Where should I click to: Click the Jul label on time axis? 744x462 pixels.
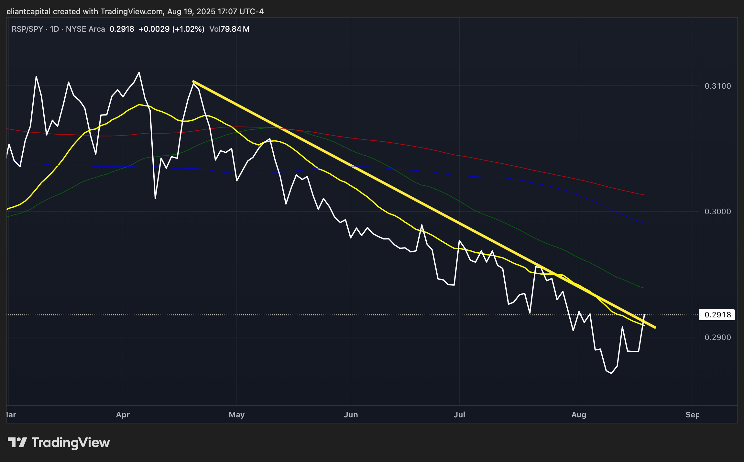pos(459,415)
